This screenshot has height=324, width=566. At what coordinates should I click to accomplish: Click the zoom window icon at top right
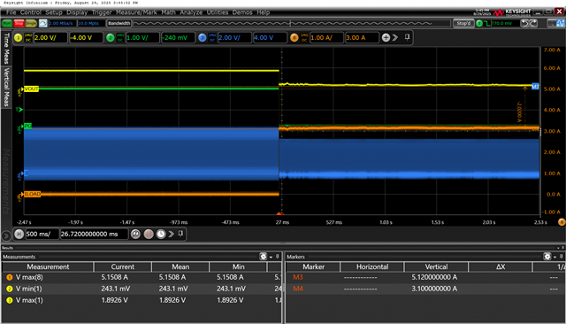point(551,24)
